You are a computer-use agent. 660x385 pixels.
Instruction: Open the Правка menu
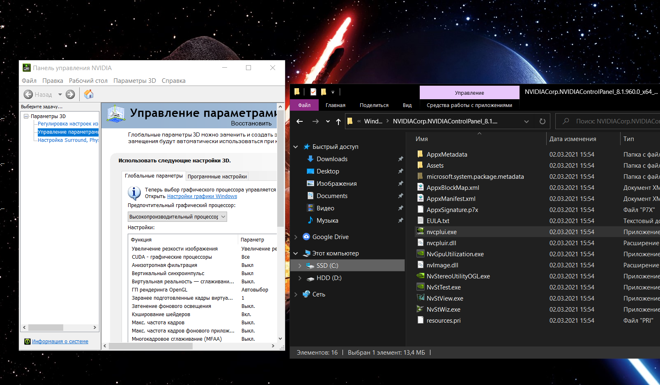[53, 81]
